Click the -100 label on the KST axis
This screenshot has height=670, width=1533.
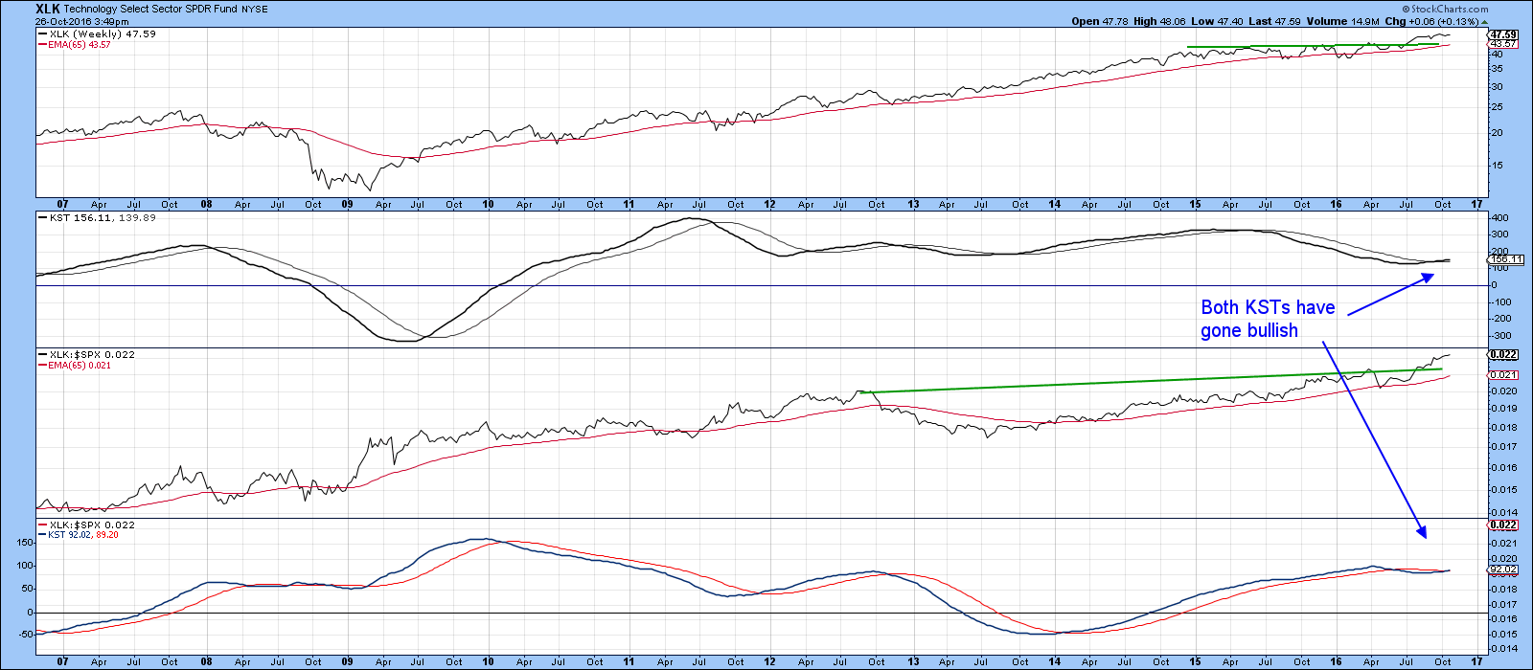[1501, 301]
